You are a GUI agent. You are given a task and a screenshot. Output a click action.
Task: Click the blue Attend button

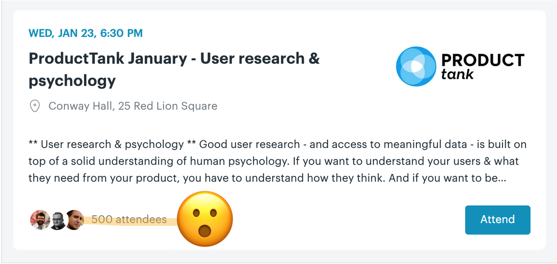coord(497,220)
